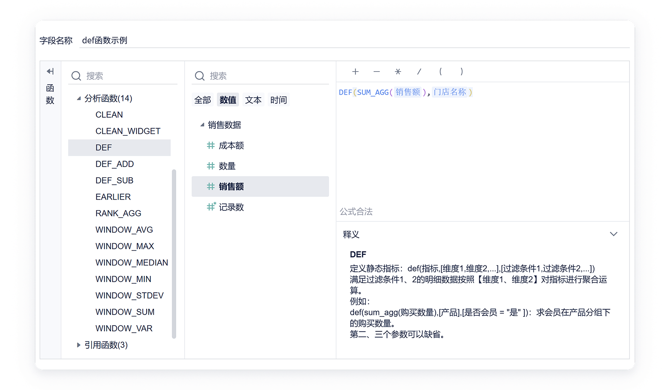Click the function list scrollbar
Image resolution: width=670 pixels, height=390 pixels.
click(x=174, y=254)
